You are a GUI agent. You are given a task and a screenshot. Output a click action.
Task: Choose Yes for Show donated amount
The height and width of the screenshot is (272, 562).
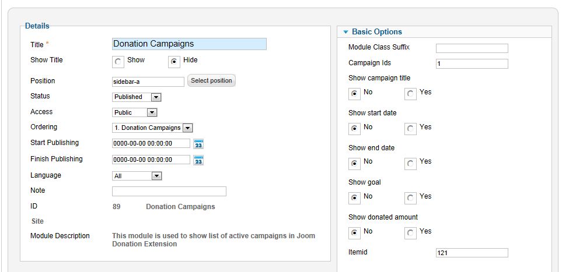(x=410, y=234)
